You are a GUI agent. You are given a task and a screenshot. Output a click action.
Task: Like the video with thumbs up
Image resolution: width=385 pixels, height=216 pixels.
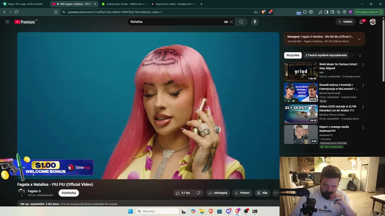pyautogui.click(x=183, y=193)
